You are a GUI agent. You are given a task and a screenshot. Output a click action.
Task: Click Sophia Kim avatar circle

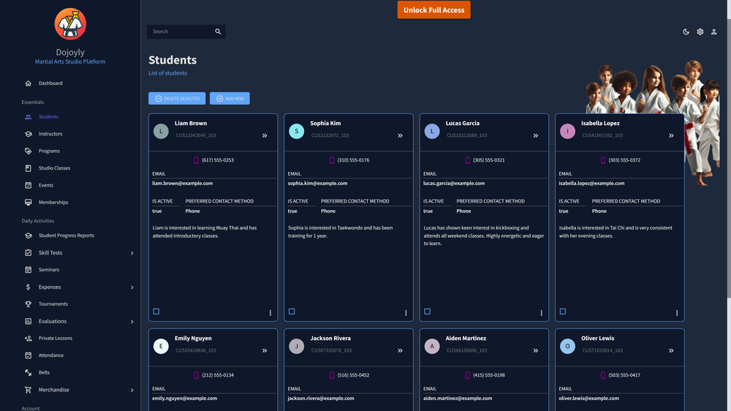point(297,131)
